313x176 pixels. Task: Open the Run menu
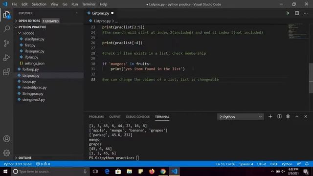pos(75,4)
